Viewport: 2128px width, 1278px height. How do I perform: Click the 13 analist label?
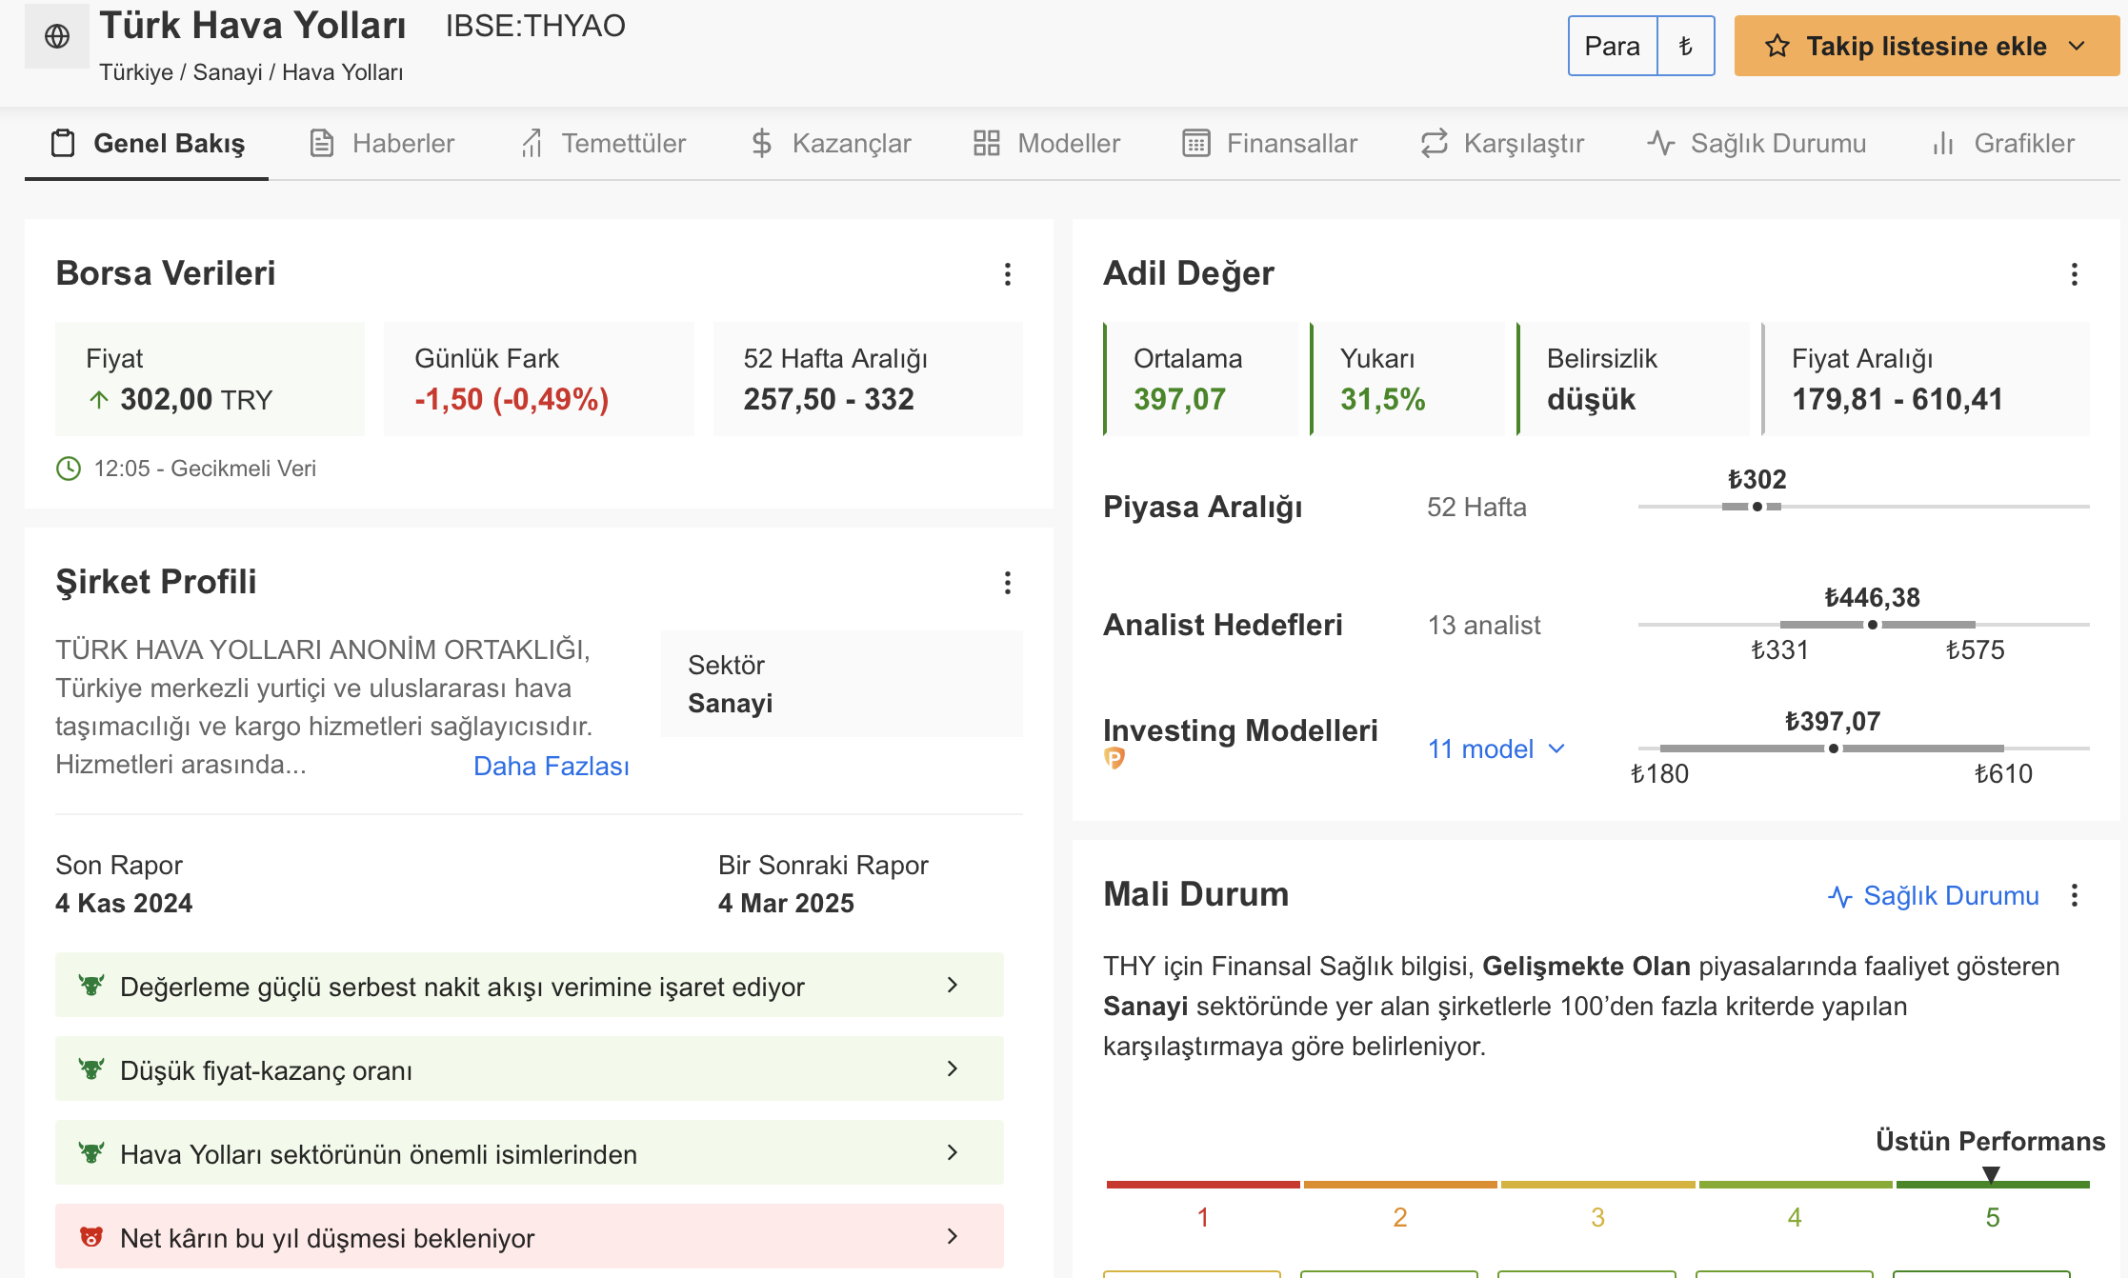pyautogui.click(x=1484, y=625)
